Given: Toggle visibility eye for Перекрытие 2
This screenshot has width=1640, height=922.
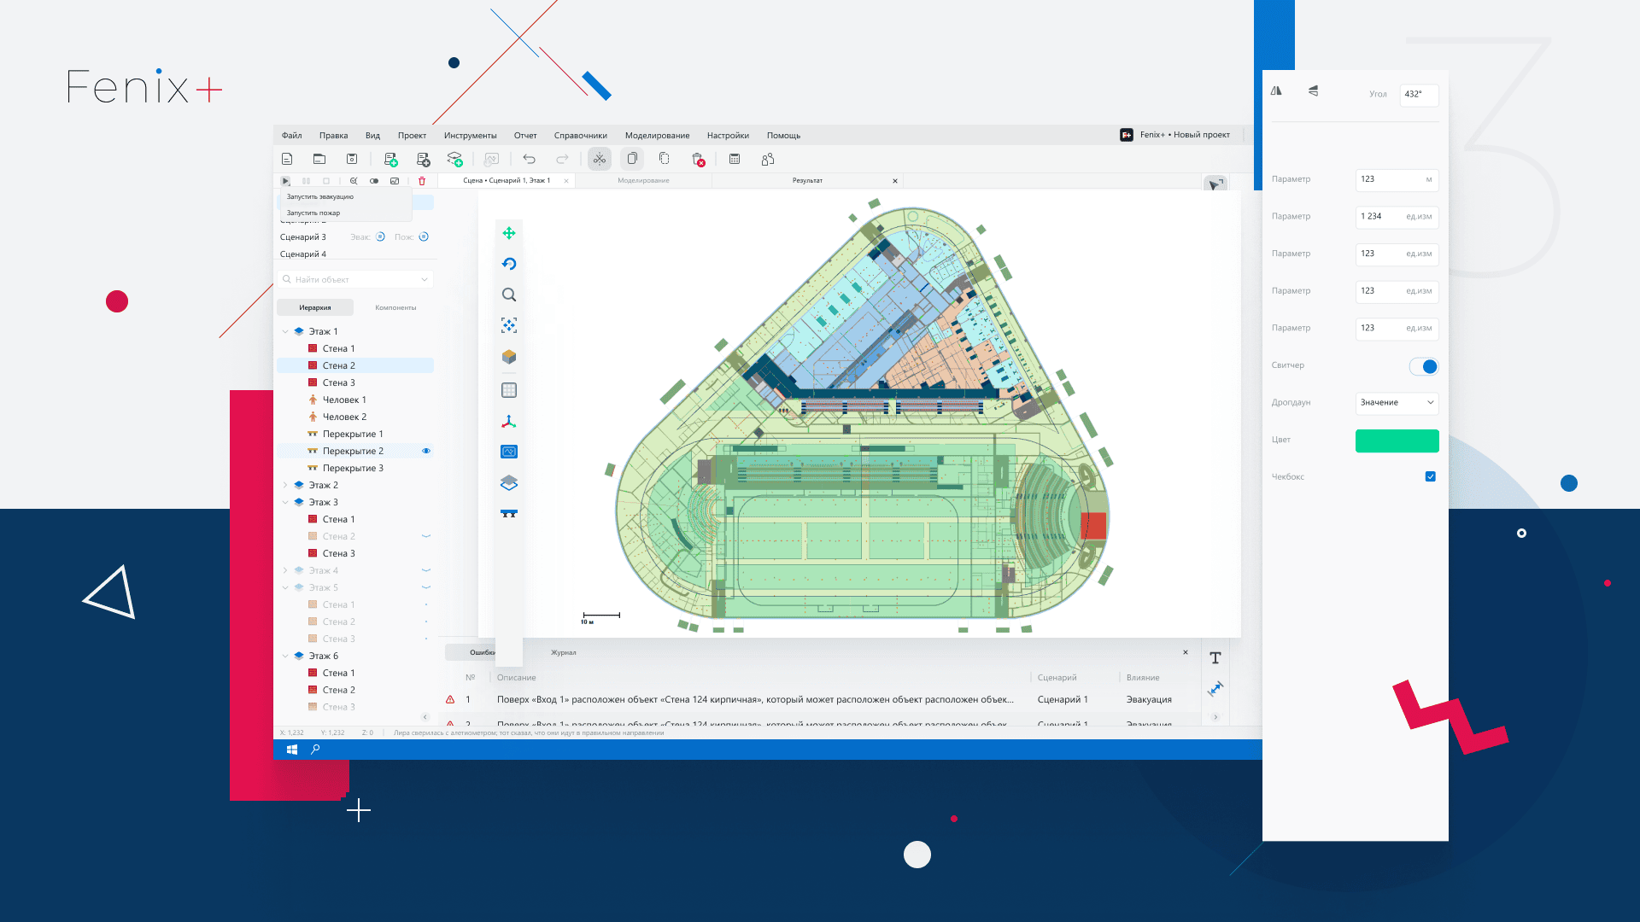Looking at the screenshot, I should coord(426,451).
